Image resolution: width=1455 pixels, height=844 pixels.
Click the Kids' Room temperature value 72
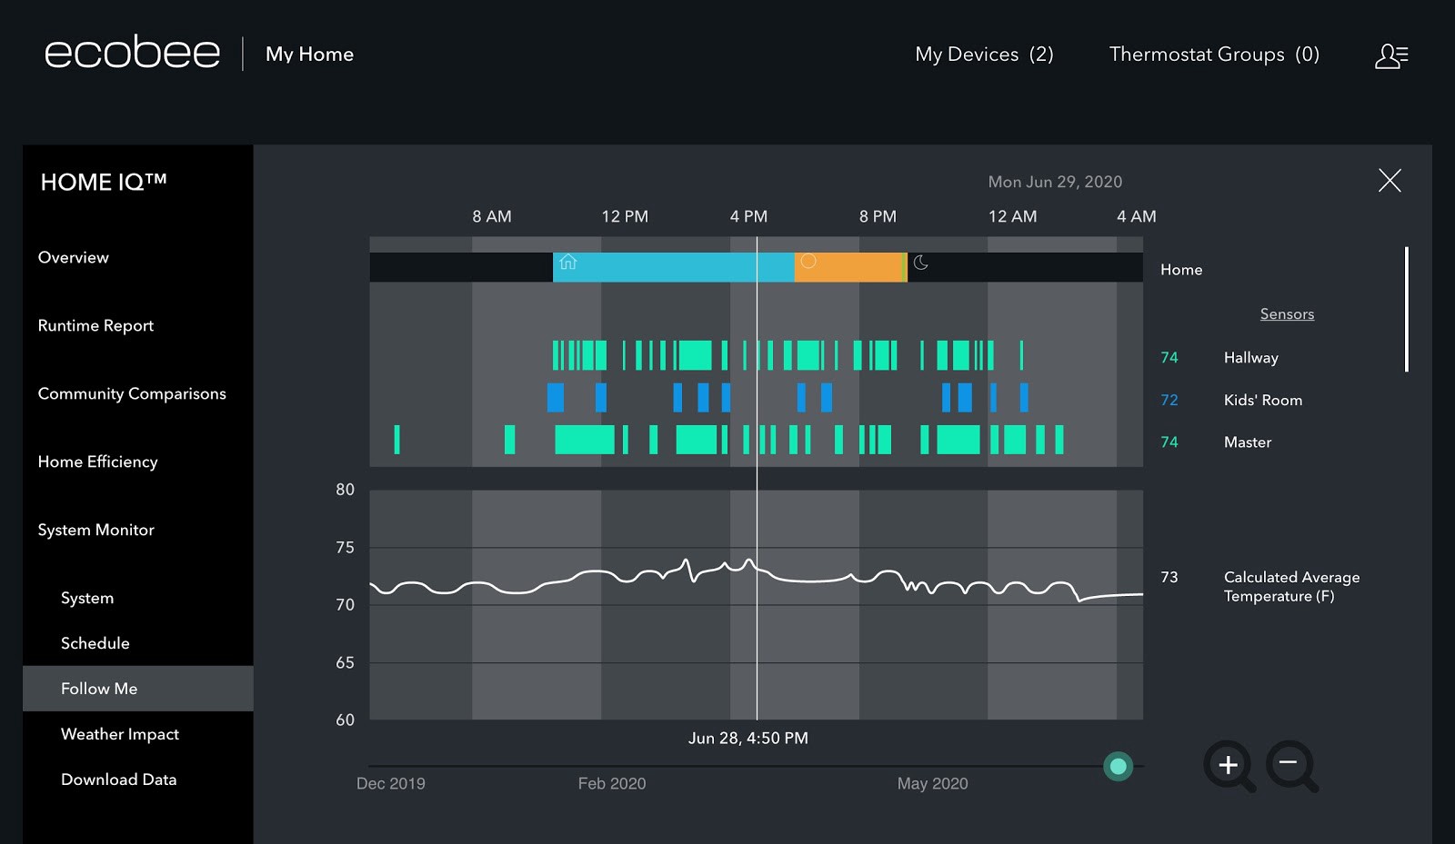1169,400
